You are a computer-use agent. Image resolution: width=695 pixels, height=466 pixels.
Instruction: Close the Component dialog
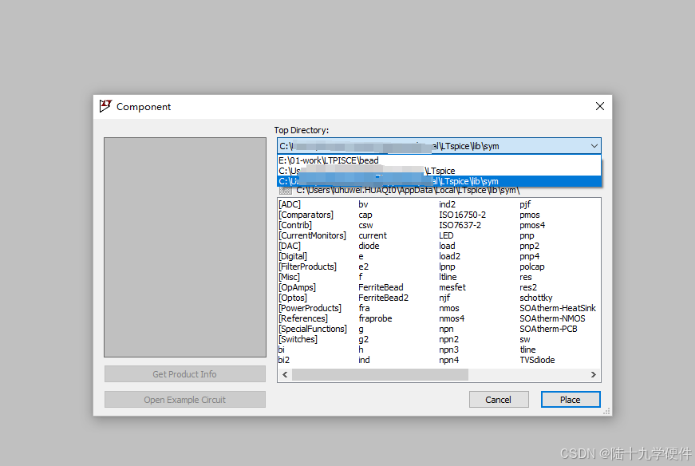pyautogui.click(x=600, y=106)
